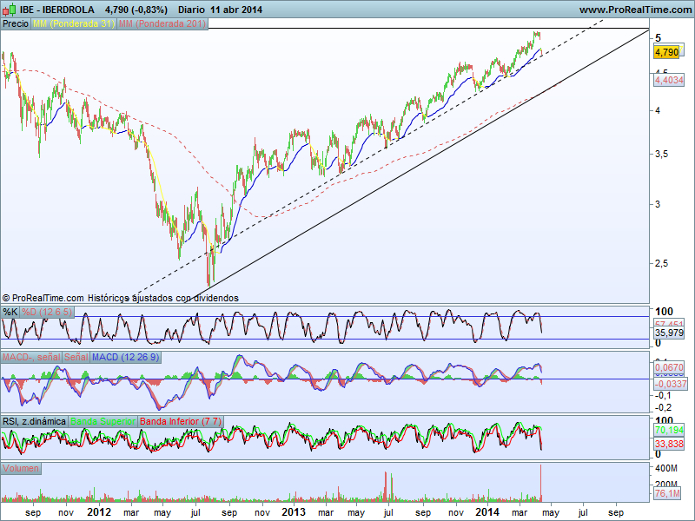The image size is (695, 521).
Task: Click the 2,5 price axis label
Action: [x=663, y=263]
